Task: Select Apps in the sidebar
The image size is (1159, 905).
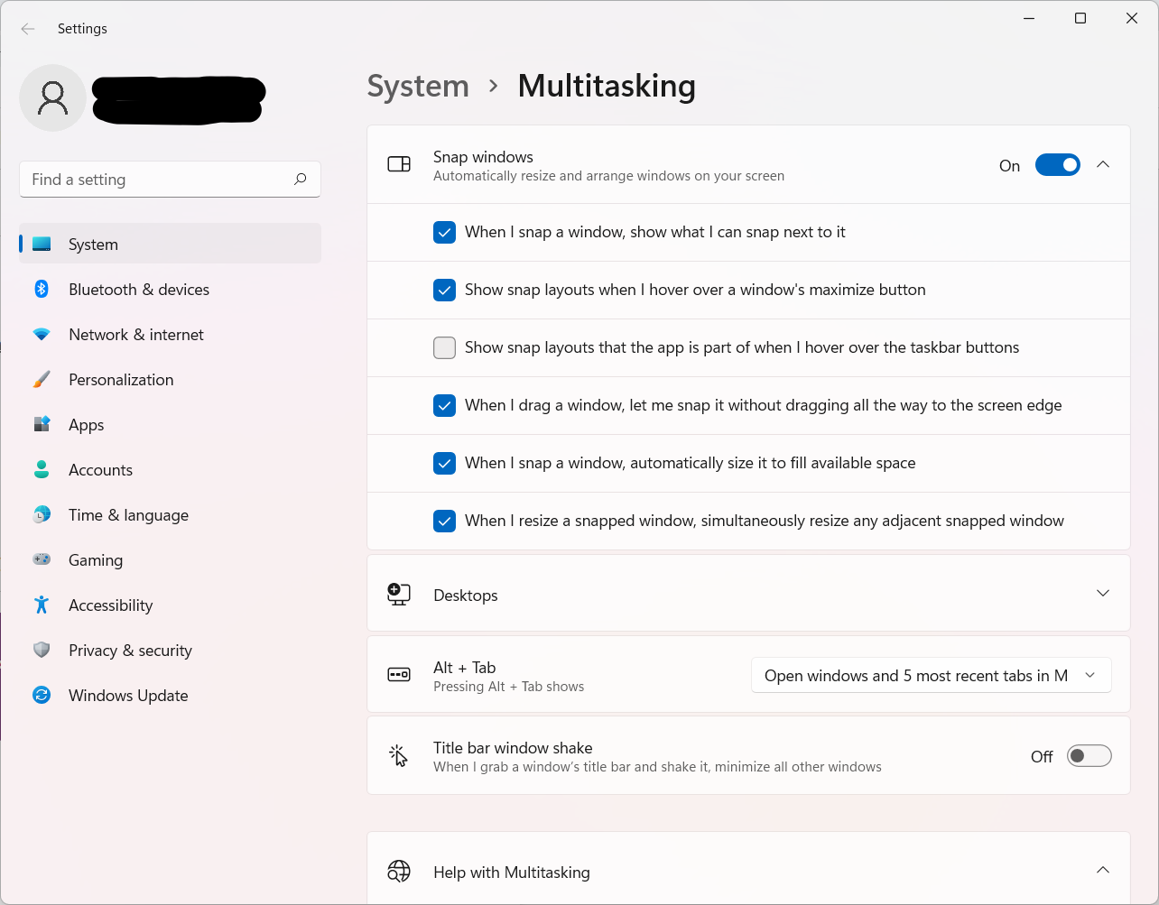Action: (170, 425)
